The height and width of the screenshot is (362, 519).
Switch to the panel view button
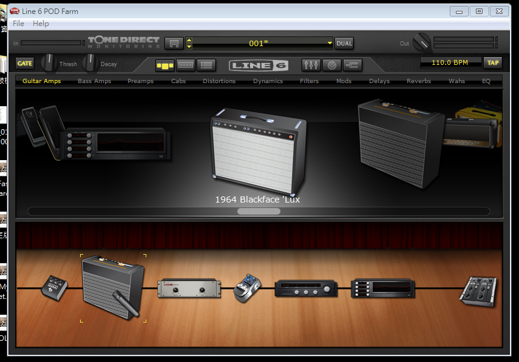[186, 65]
